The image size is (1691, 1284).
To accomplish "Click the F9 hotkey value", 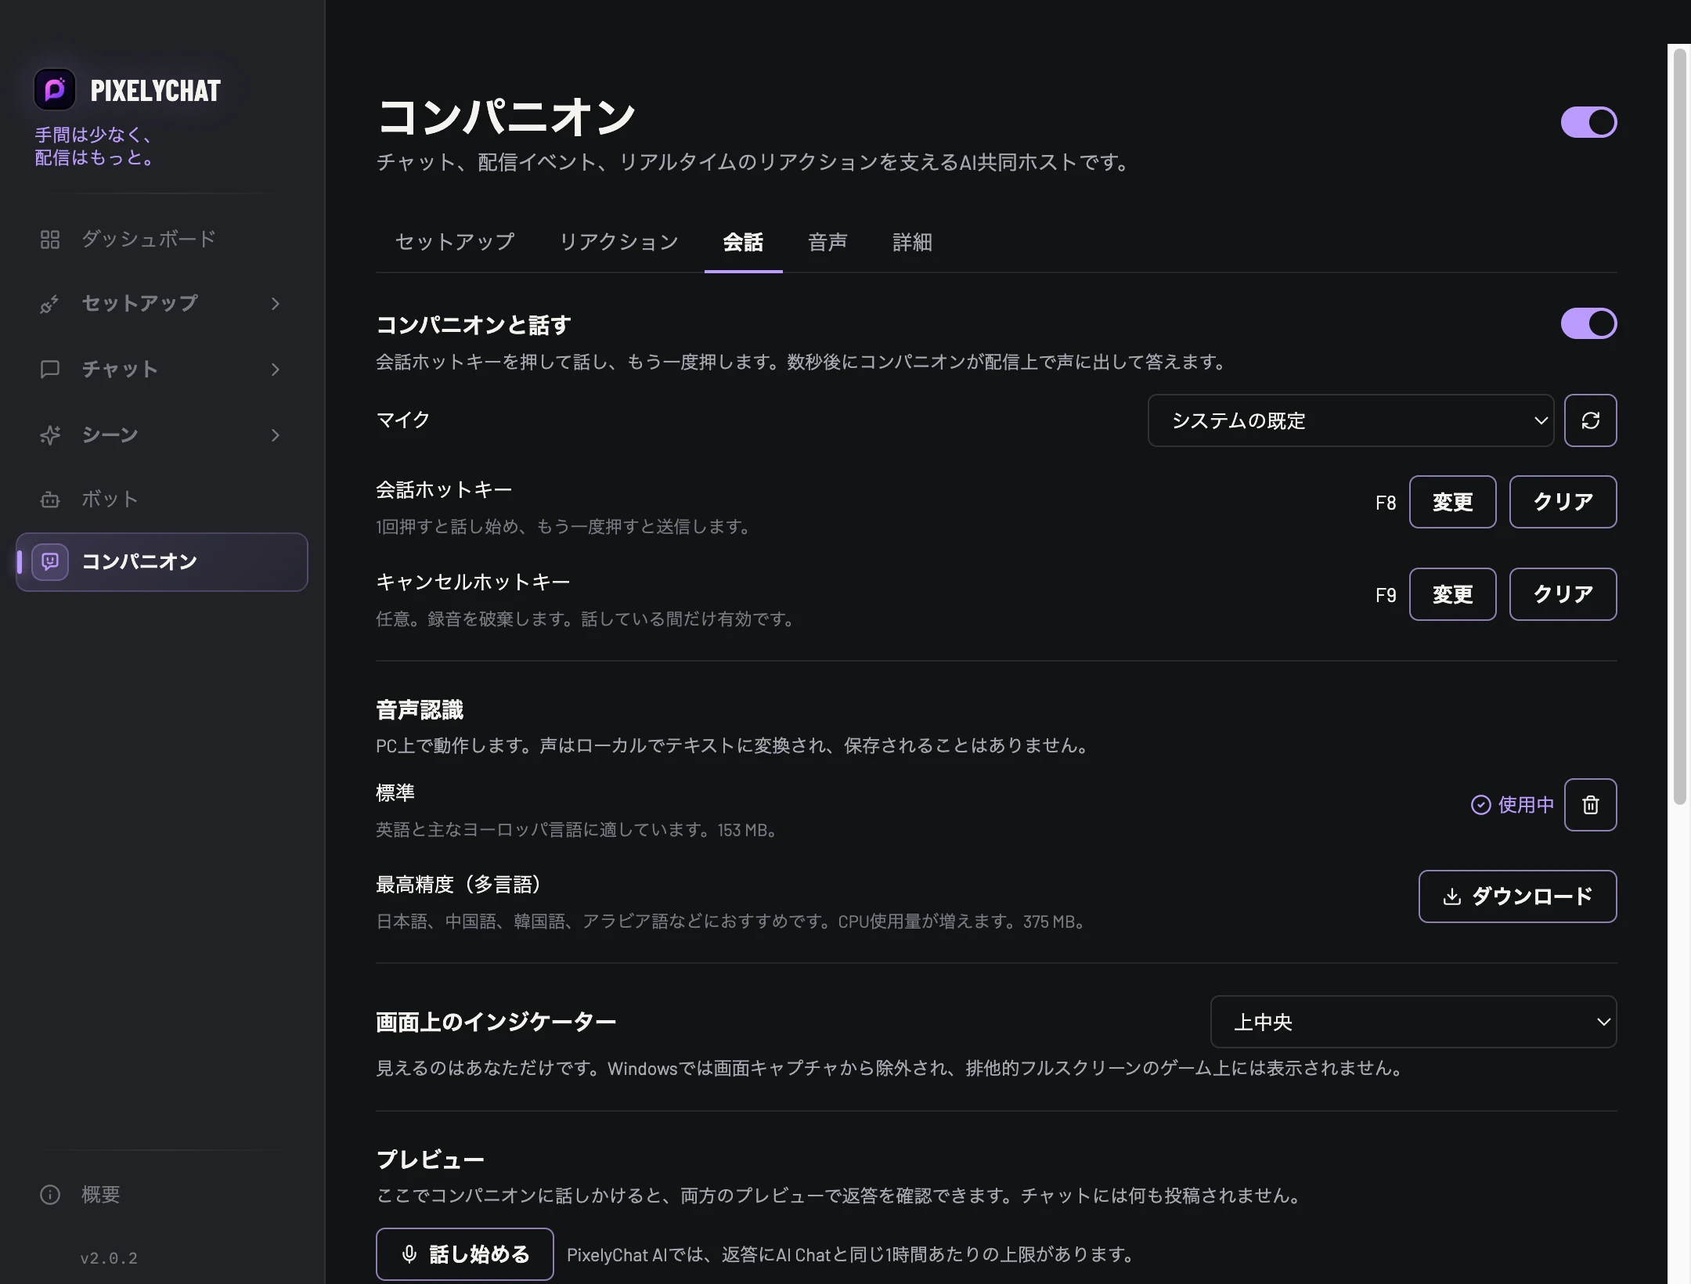I will [1385, 595].
